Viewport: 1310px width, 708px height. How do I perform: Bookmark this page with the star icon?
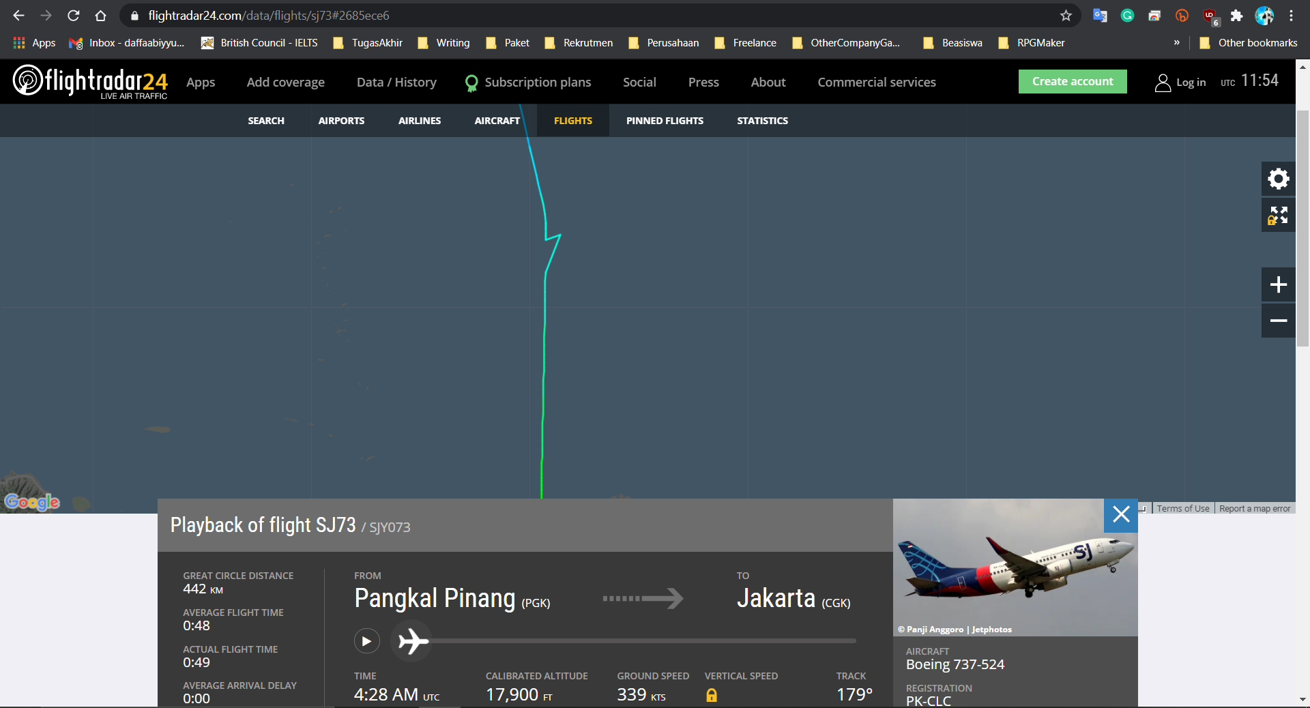(x=1066, y=15)
